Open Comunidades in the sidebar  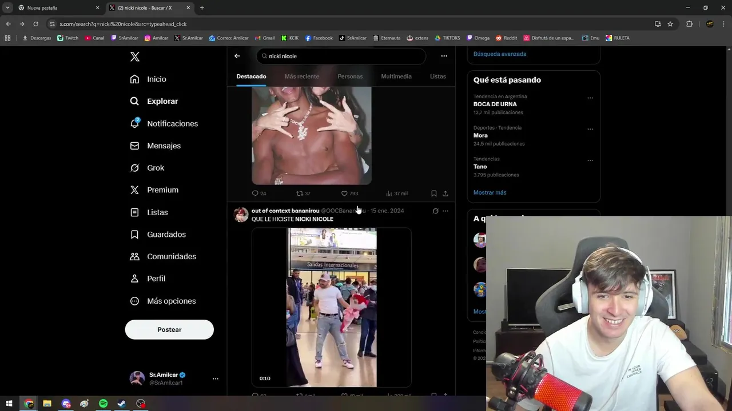click(x=163, y=256)
